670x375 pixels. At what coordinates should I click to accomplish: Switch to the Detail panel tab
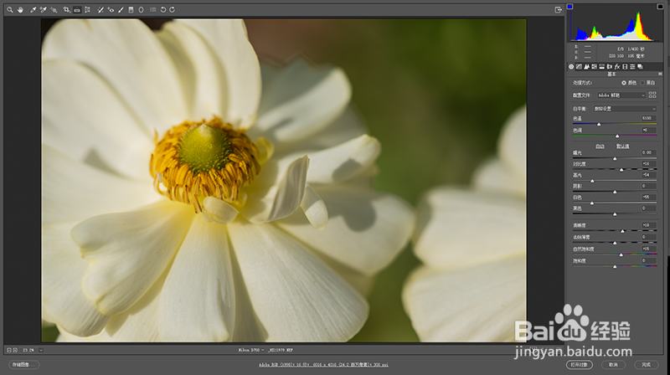click(587, 67)
